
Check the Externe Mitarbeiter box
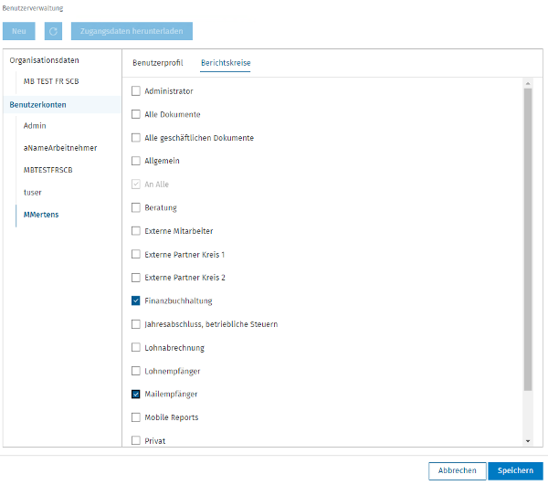[135, 231]
